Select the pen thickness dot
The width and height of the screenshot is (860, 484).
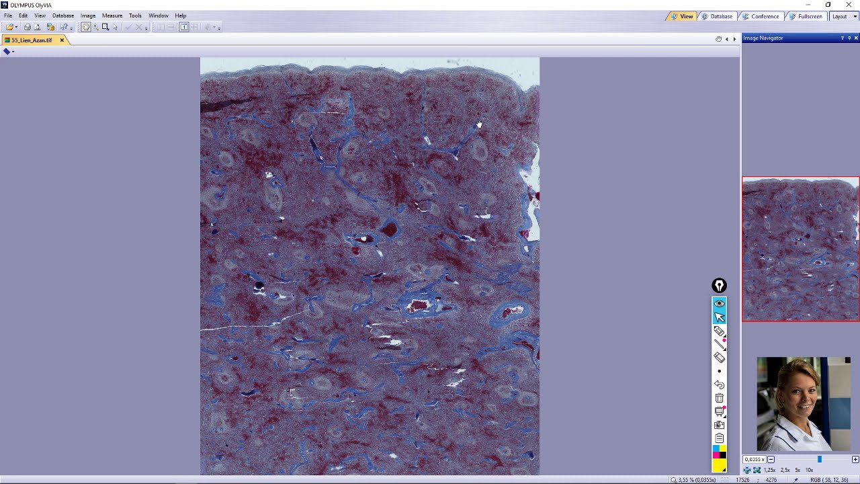[x=720, y=371]
